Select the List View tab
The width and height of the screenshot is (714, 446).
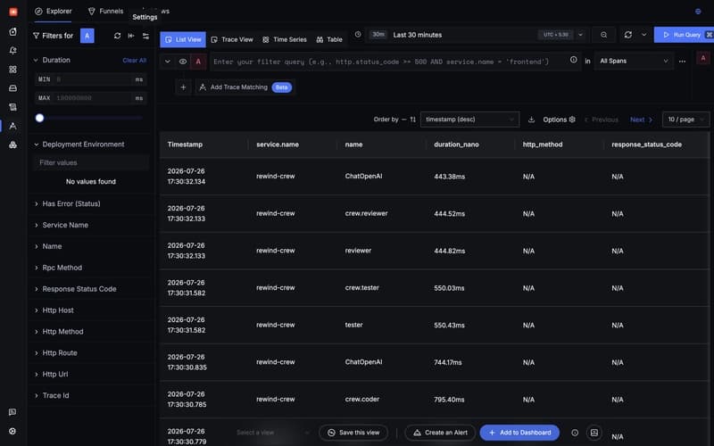(183, 39)
